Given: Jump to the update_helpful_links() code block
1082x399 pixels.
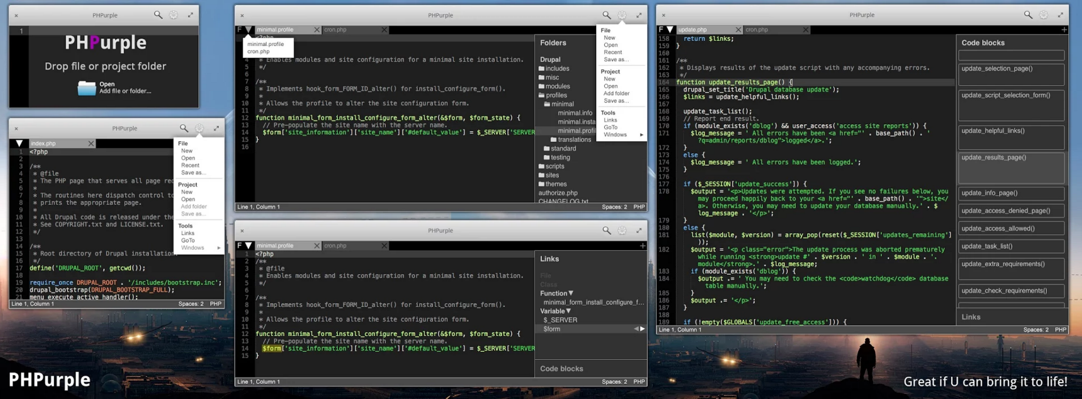Looking at the screenshot, I should click(1011, 137).
